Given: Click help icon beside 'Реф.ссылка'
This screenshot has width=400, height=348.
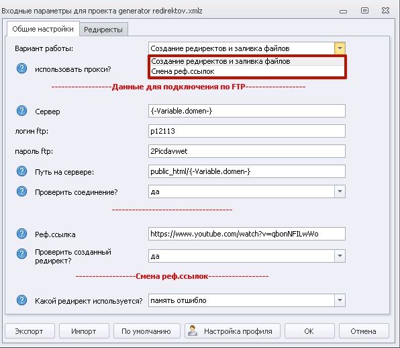Looking at the screenshot, I should coord(21,234).
